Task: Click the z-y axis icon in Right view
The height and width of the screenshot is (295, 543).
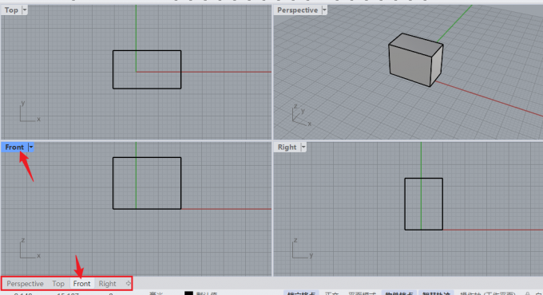Action: (x=303, y=248)
